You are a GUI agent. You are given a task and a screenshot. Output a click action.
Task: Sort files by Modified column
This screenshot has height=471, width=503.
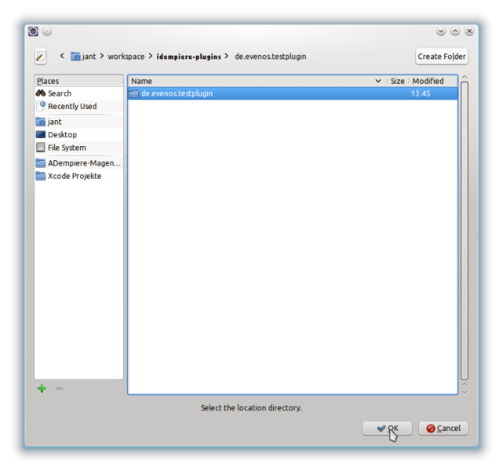[428, 81]
